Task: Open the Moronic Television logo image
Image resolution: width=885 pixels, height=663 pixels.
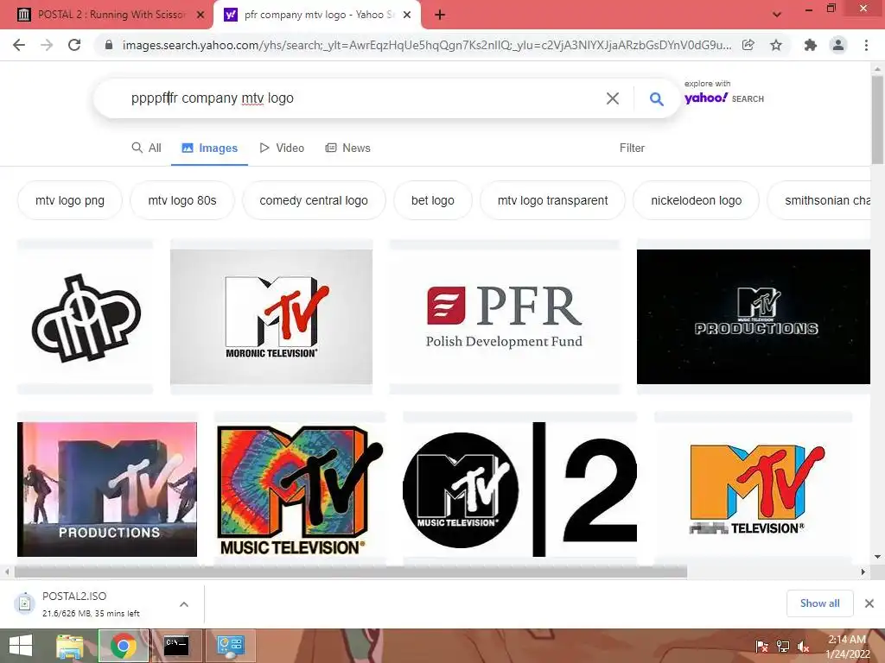Action: [271, 317]
